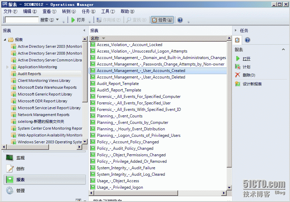Switch to the Reporting workspace button
Image resolution: width=290 pixels, height=202 pixels.
point(45,179)
